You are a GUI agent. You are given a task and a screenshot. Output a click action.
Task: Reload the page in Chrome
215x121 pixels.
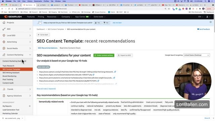(x=9, y=9)
